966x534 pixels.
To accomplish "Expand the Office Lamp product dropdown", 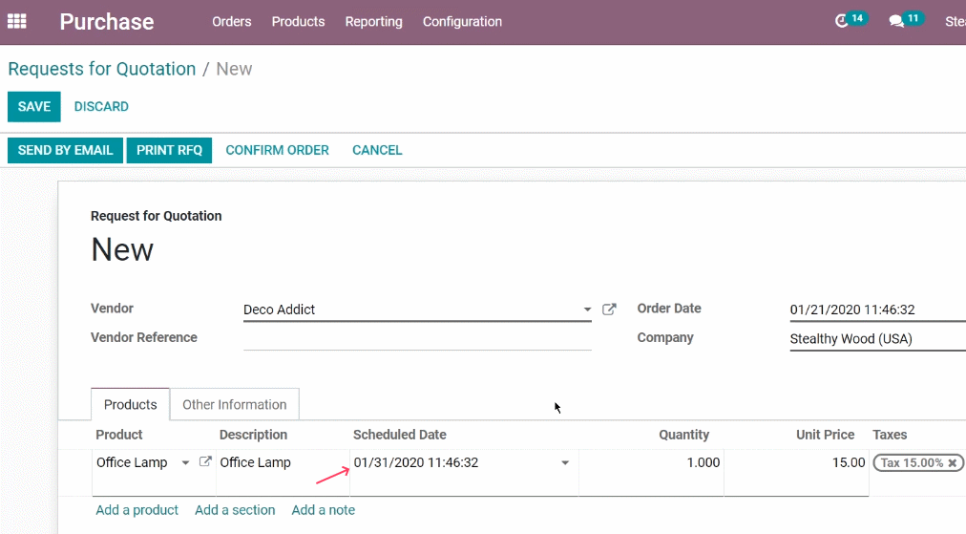I will point(185,463).
